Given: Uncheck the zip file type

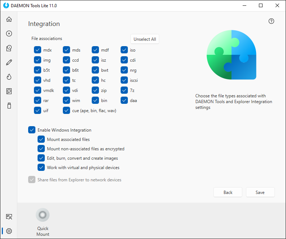Looking at the screenshot, I should (x=95, y=90).
